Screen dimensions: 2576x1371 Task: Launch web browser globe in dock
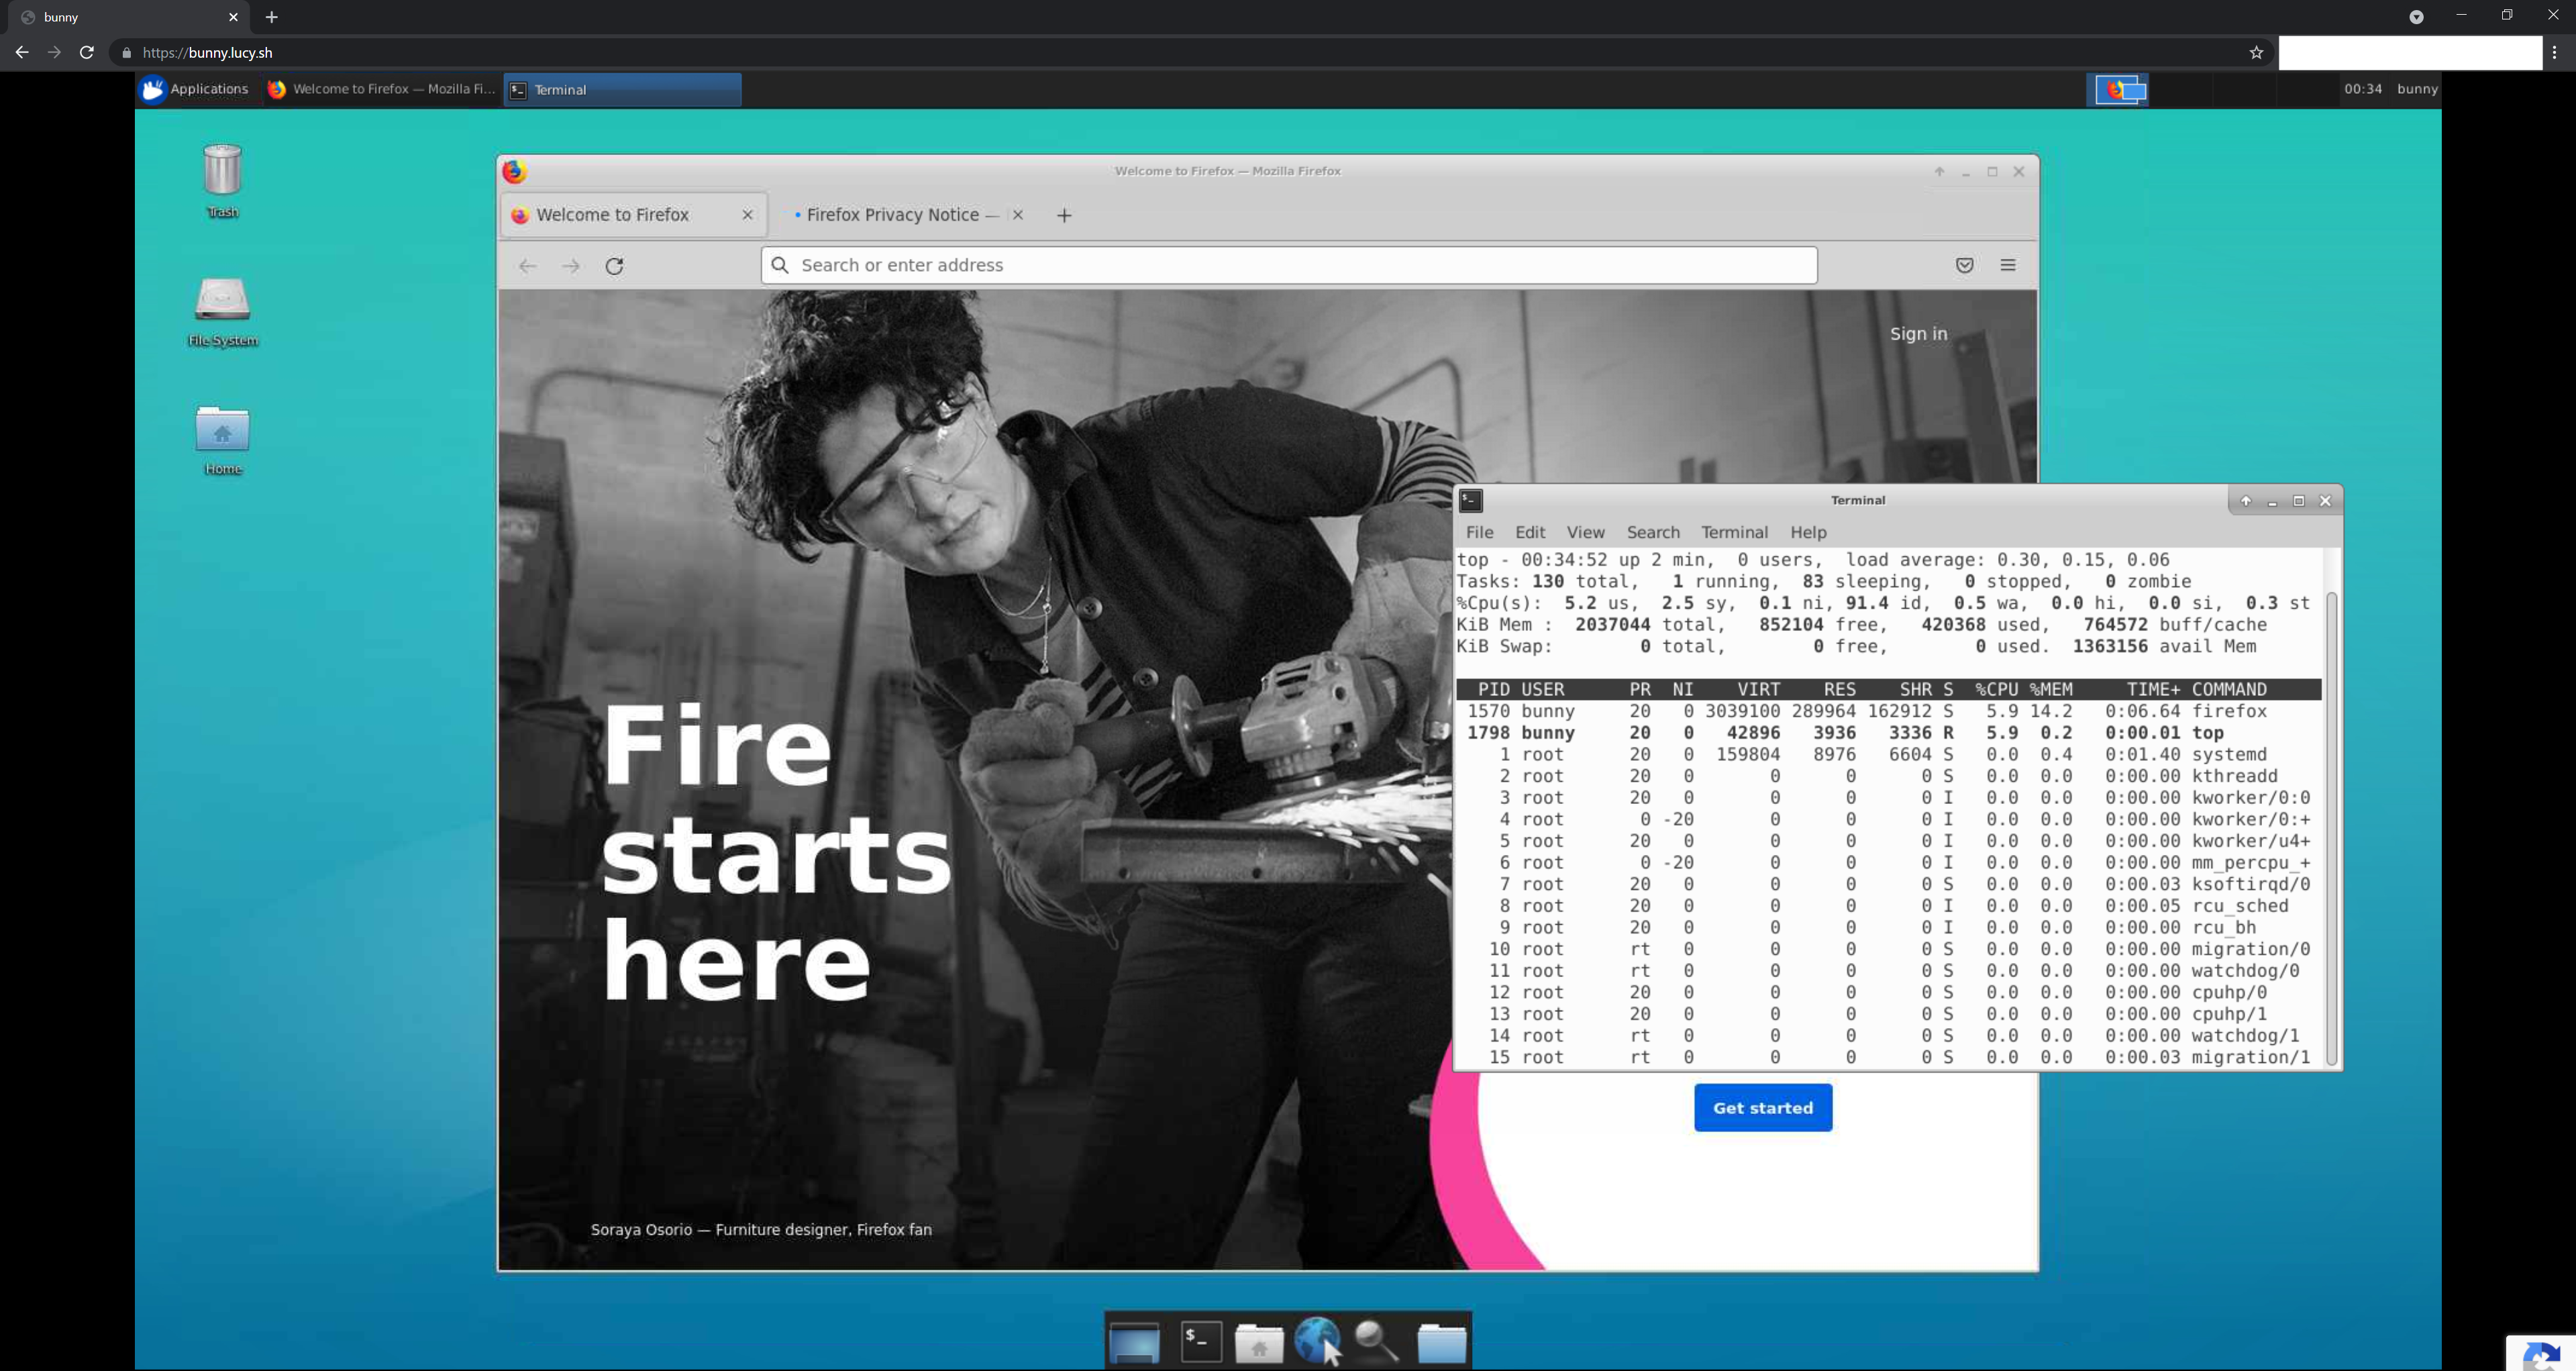(x=1316, y=1340)
